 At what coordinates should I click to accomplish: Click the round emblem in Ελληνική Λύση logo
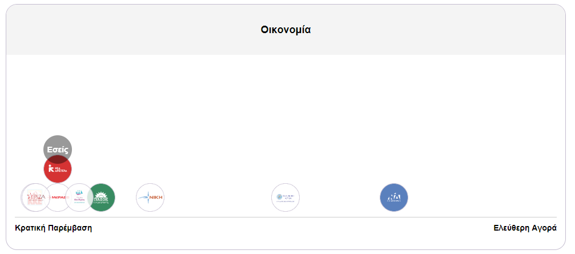click(x=279, y=197)
